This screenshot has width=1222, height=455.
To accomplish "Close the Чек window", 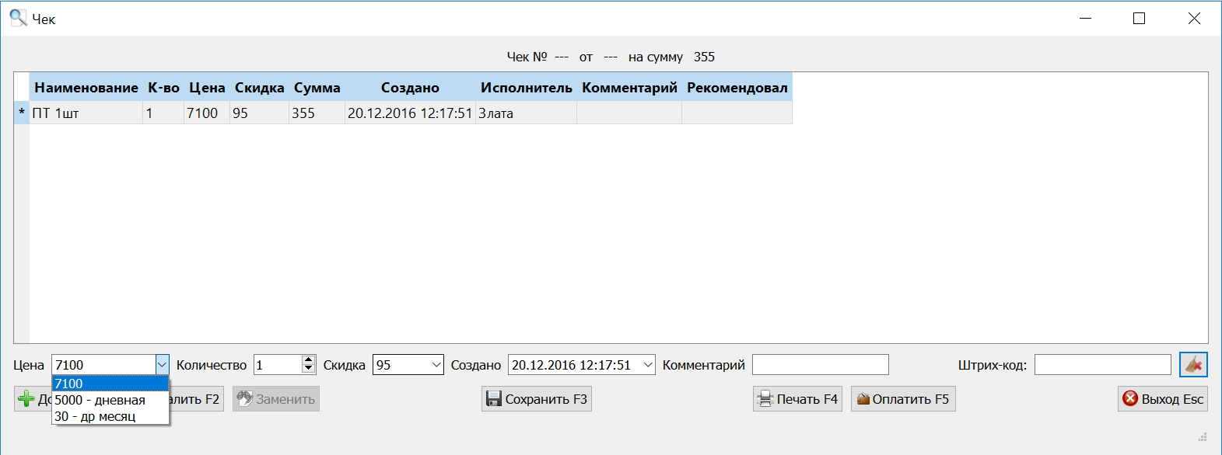I will coord(1194,18).
